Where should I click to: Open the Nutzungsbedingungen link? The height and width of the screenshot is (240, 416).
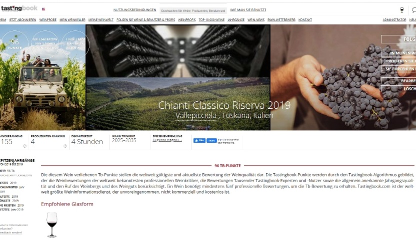135,10
